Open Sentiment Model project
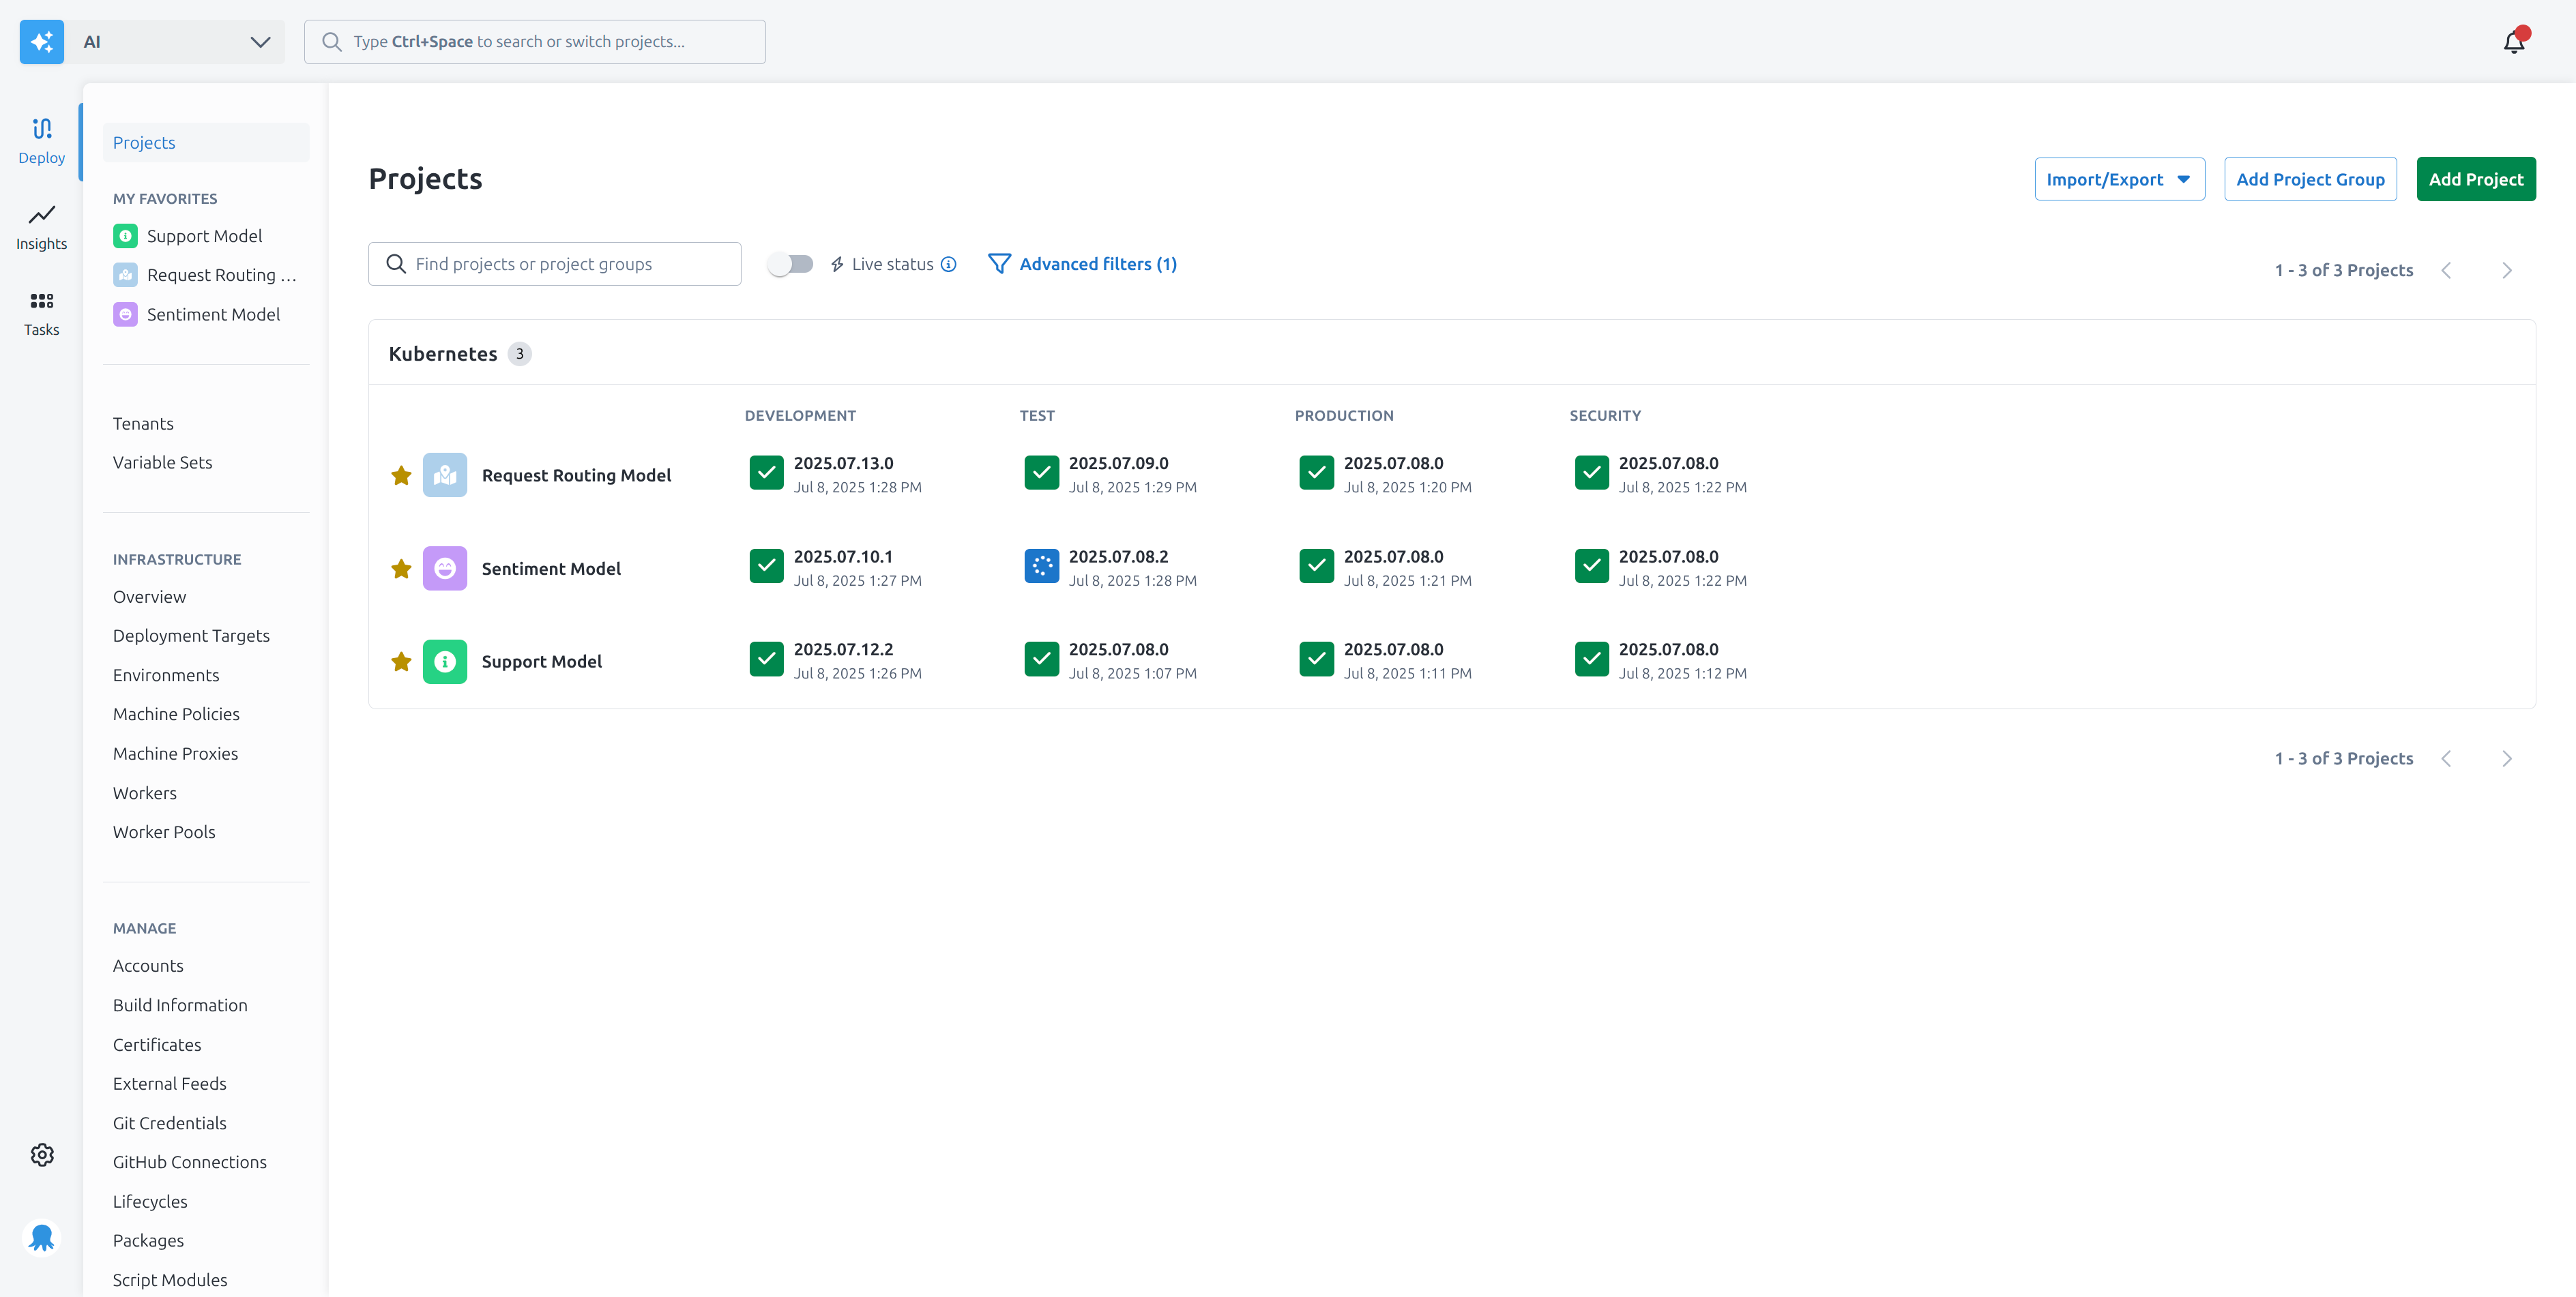This screenshot has width=2576, height=1297. coord(551,569)
